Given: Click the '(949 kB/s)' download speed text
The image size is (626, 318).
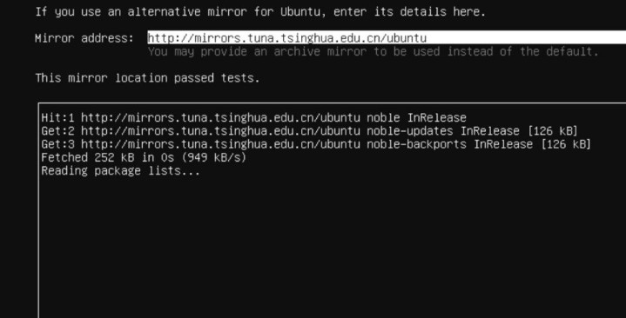Looking at the screenshot, I should [213, 157].
